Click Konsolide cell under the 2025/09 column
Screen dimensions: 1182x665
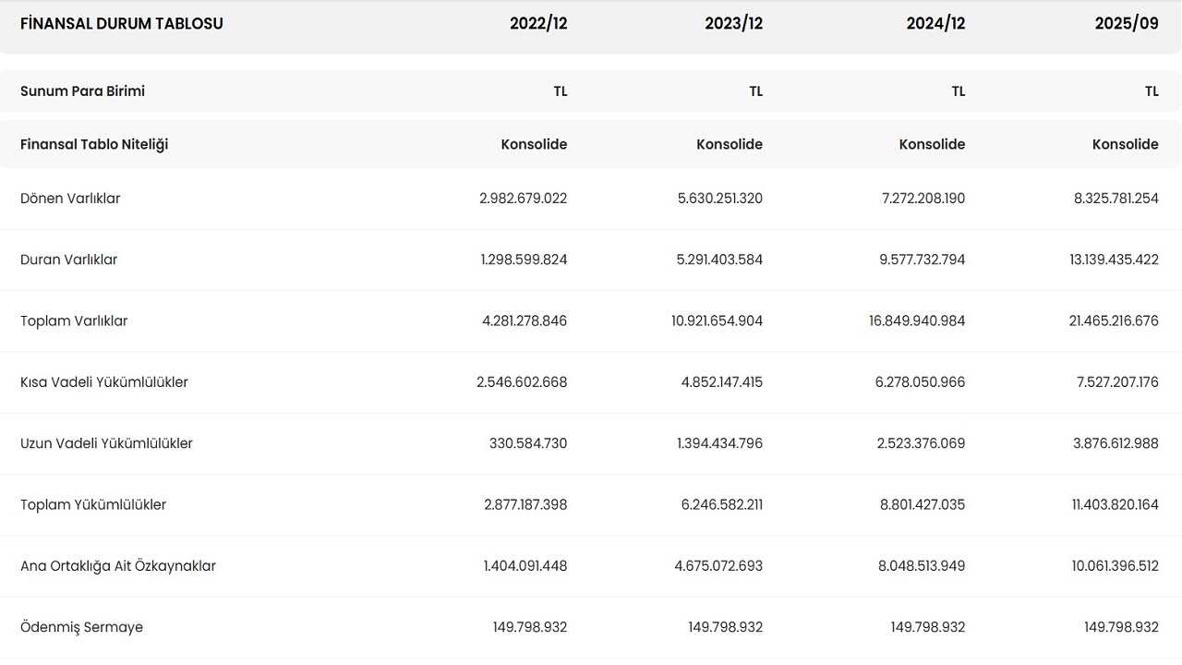1125,144
